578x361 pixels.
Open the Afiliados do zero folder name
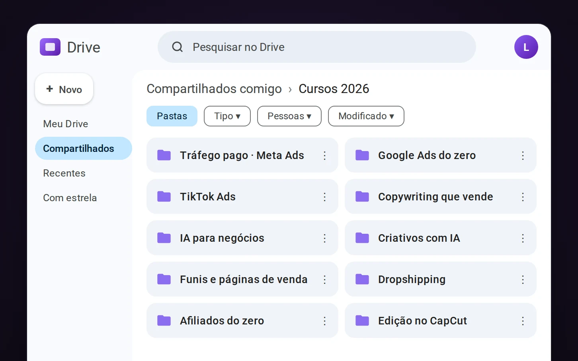tap(222, 321)
